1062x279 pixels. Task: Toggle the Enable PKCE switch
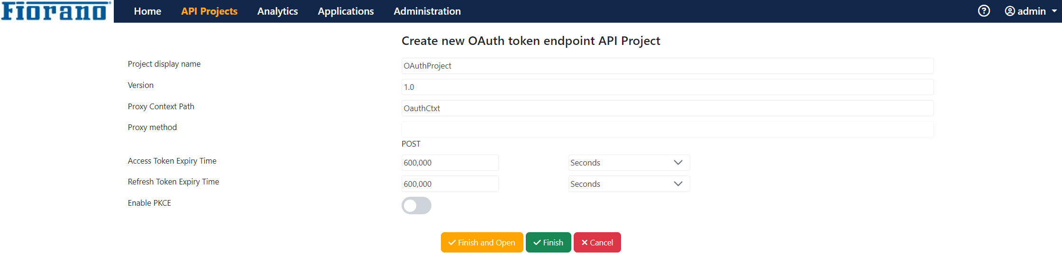tap(416, 206)
